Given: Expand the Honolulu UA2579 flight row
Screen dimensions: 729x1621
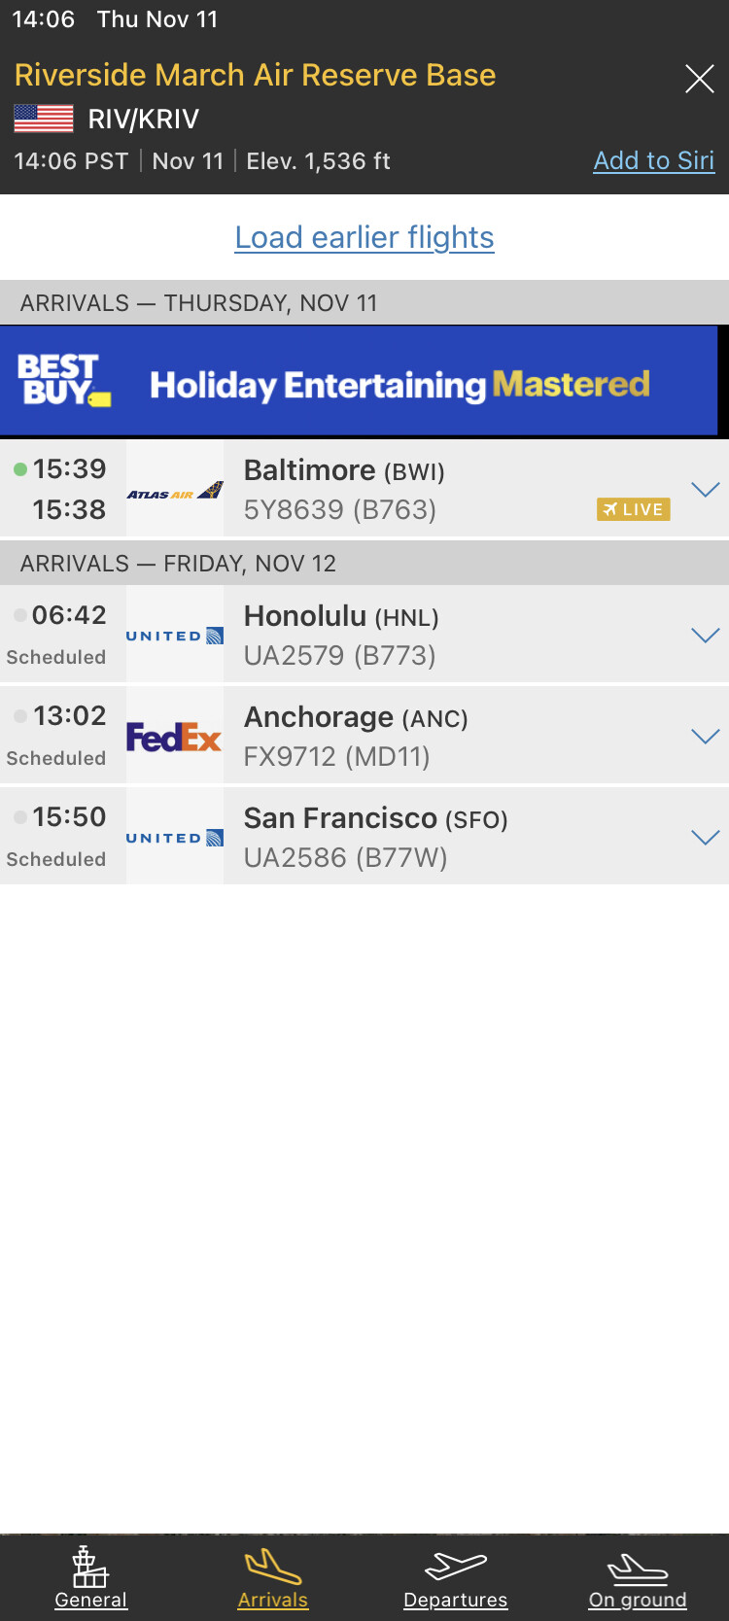Looking at the screenshot, I should [705, 636].
